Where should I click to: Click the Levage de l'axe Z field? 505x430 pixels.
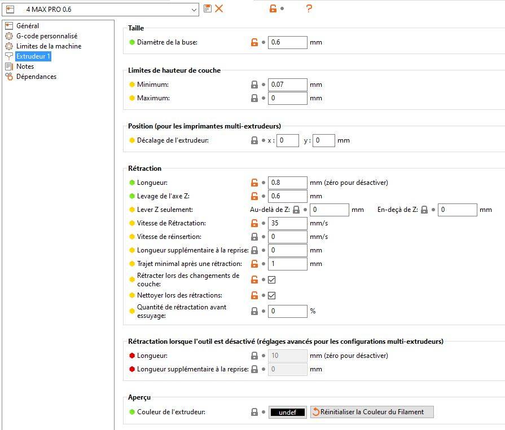pos(287,196)
